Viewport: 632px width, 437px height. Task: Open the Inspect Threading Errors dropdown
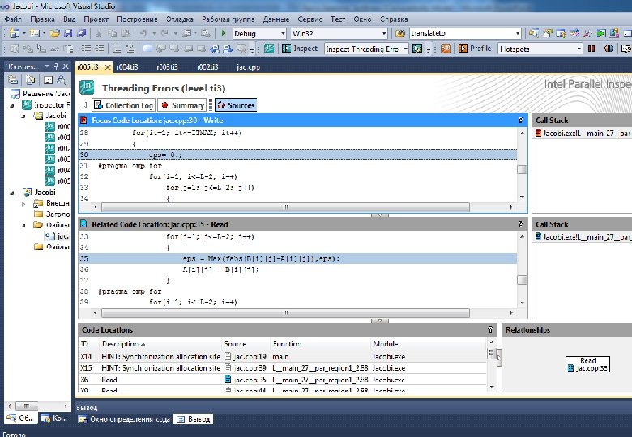click(x=405, y=49)
